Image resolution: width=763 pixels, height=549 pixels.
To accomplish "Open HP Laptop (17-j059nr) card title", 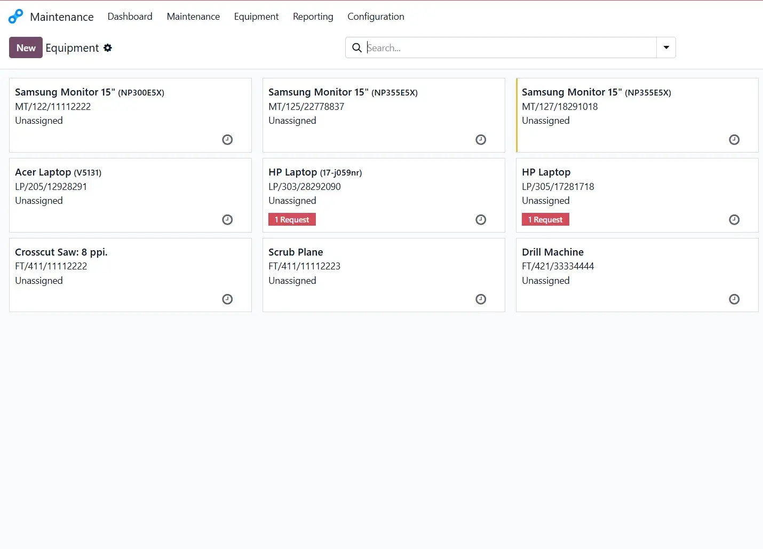I will click(x=315, y=172).
